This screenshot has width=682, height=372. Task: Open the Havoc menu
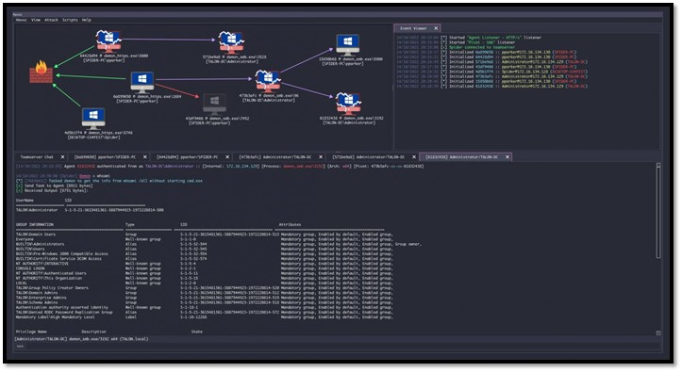point(22,20)
